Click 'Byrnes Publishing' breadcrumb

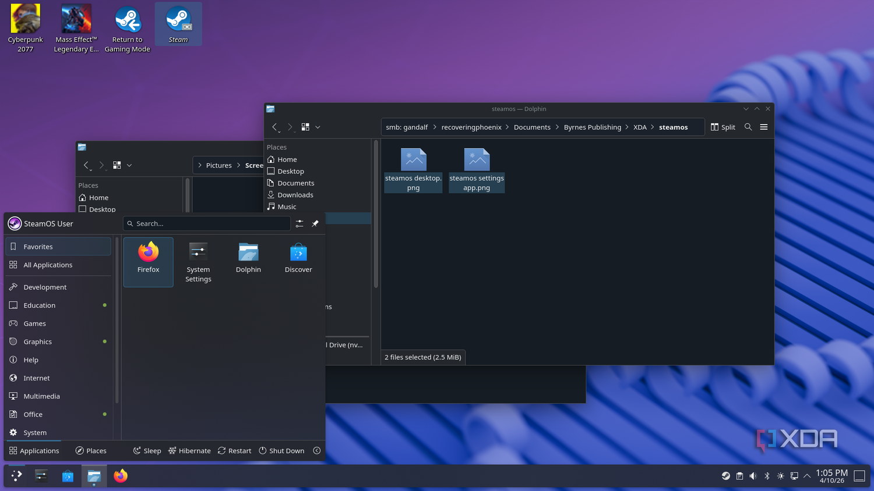593,127
